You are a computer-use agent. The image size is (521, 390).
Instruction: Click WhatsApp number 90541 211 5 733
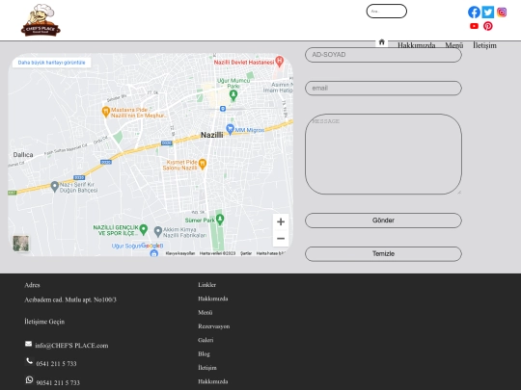[58, 382]
